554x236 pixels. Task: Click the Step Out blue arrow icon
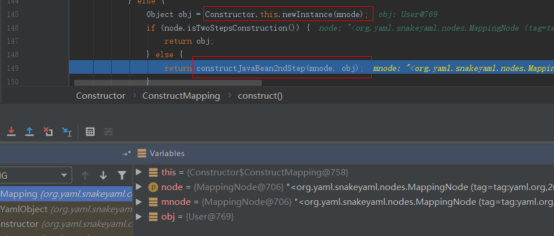click(30, 132)
